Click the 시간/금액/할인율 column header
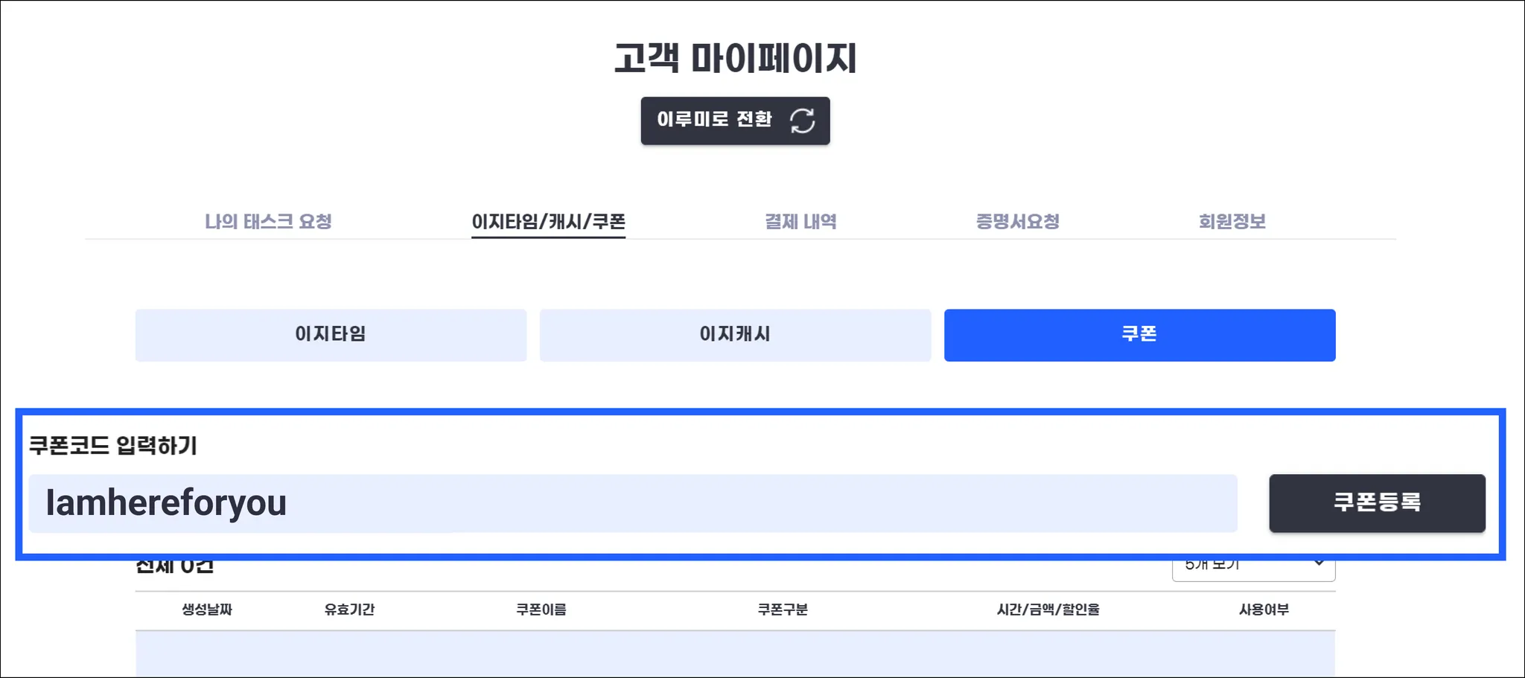The image size is (1525, 678). pos(1048,610)
